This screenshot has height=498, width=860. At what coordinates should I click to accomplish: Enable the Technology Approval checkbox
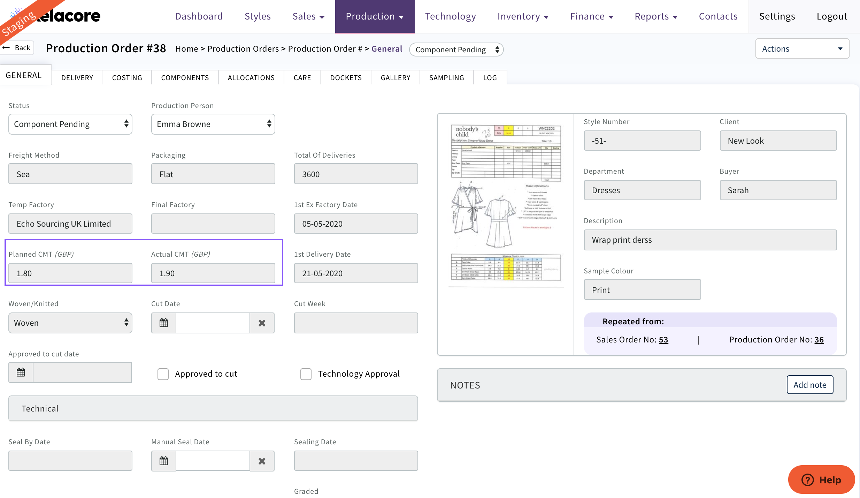coord(306,374)
